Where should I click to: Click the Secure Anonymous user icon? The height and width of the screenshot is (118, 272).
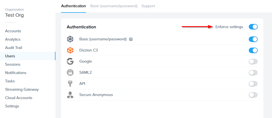tap(70, 95)
